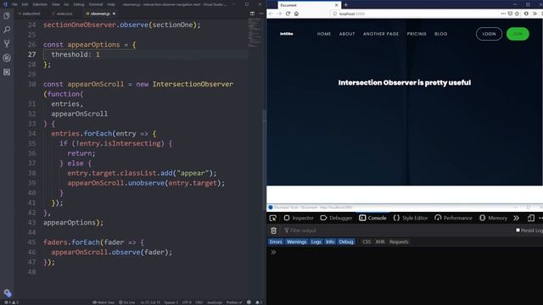Go to Firefox home page
Image resolution: width=543 pixels, height=305 pixels.
tap(296, 14)
